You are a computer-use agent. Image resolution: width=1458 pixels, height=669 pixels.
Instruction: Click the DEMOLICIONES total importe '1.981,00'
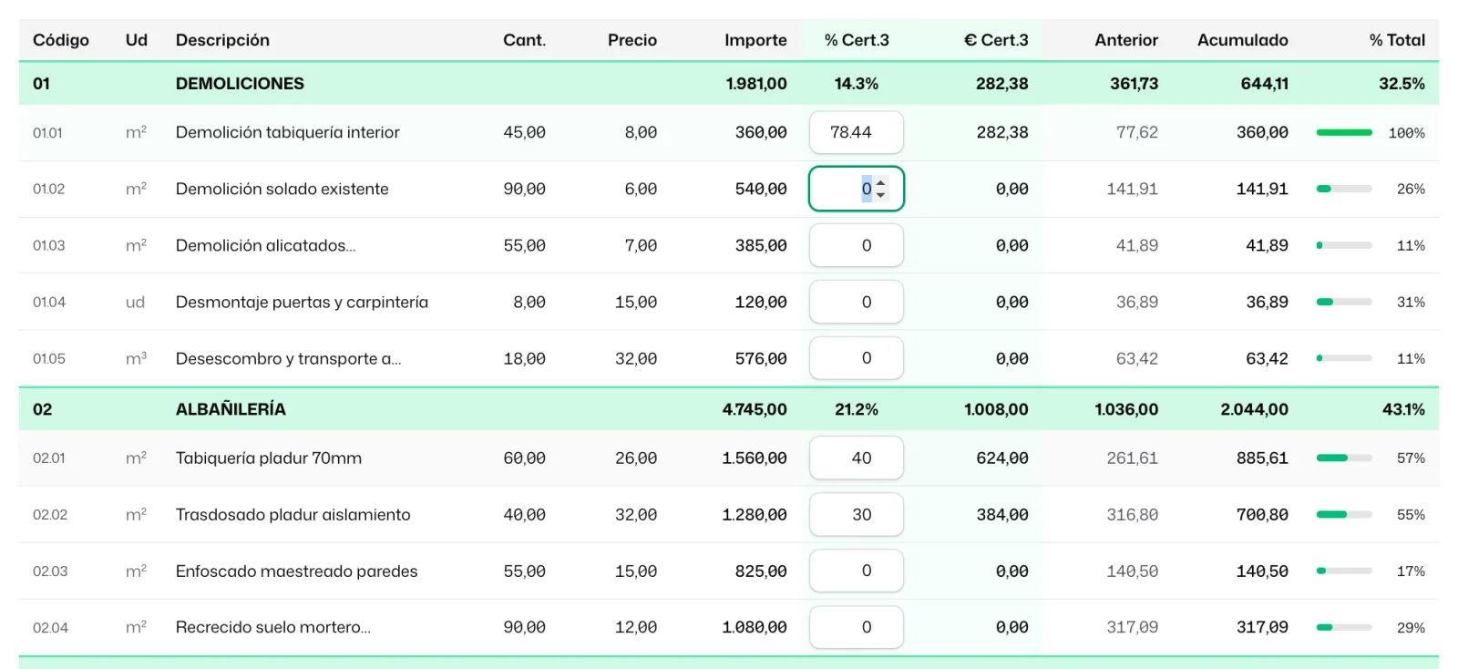coord(756,84)
